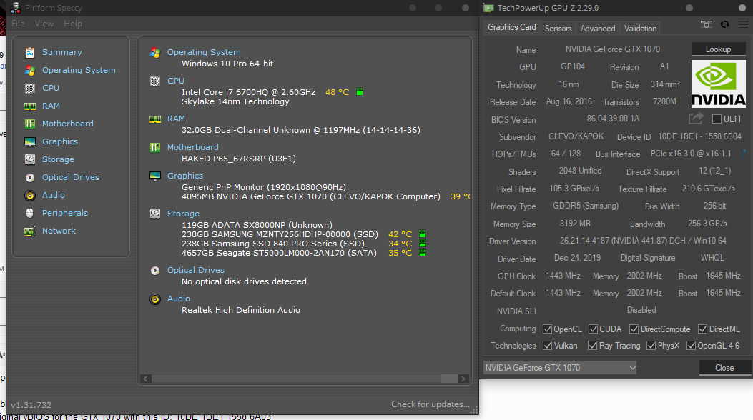Screen dimensions: 753x420
Task: Click the BIOS Version value 86.04.39.00.1A
Action: tap(613, 119)
